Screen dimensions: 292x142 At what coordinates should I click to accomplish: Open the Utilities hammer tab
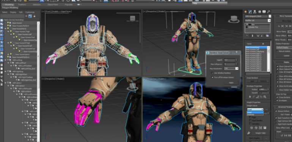point(268,12)
